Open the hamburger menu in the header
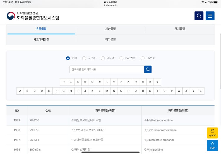The image size is (221, 154). point(210,16)
